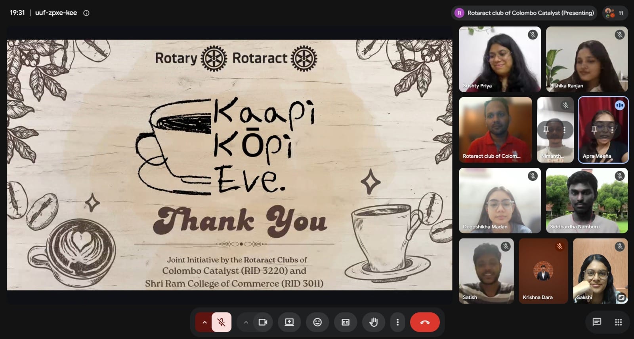This screenshot has width=634, height=339.
Task: Select Rishika Ranjan's video tile
Action: (x=587, y=59)
